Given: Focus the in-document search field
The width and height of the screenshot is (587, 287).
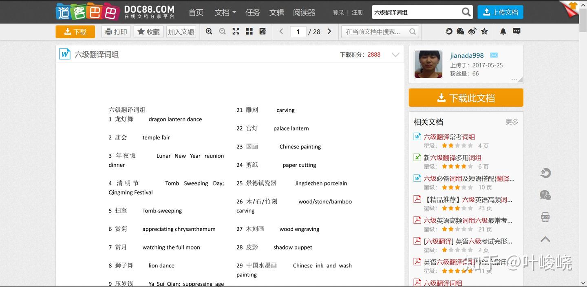Looking at the screenshot, I should point(376,31).
